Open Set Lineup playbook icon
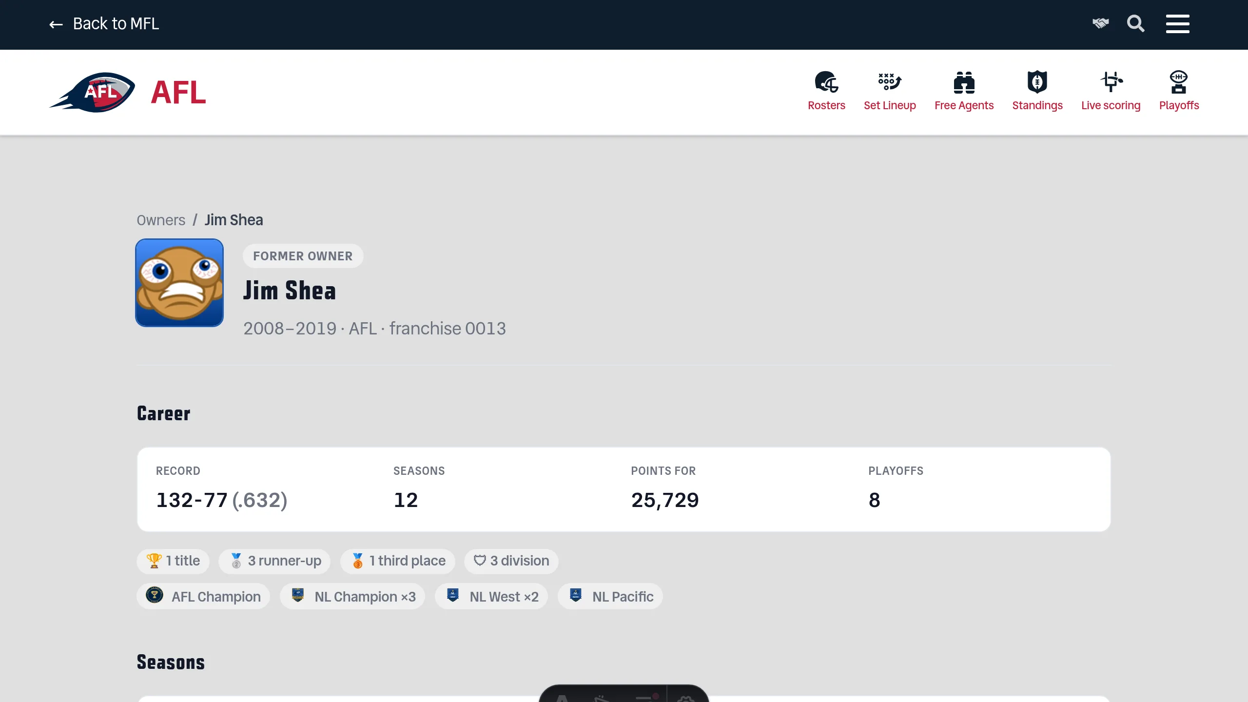Screen dimensions: 1248x702 (890, 81)
